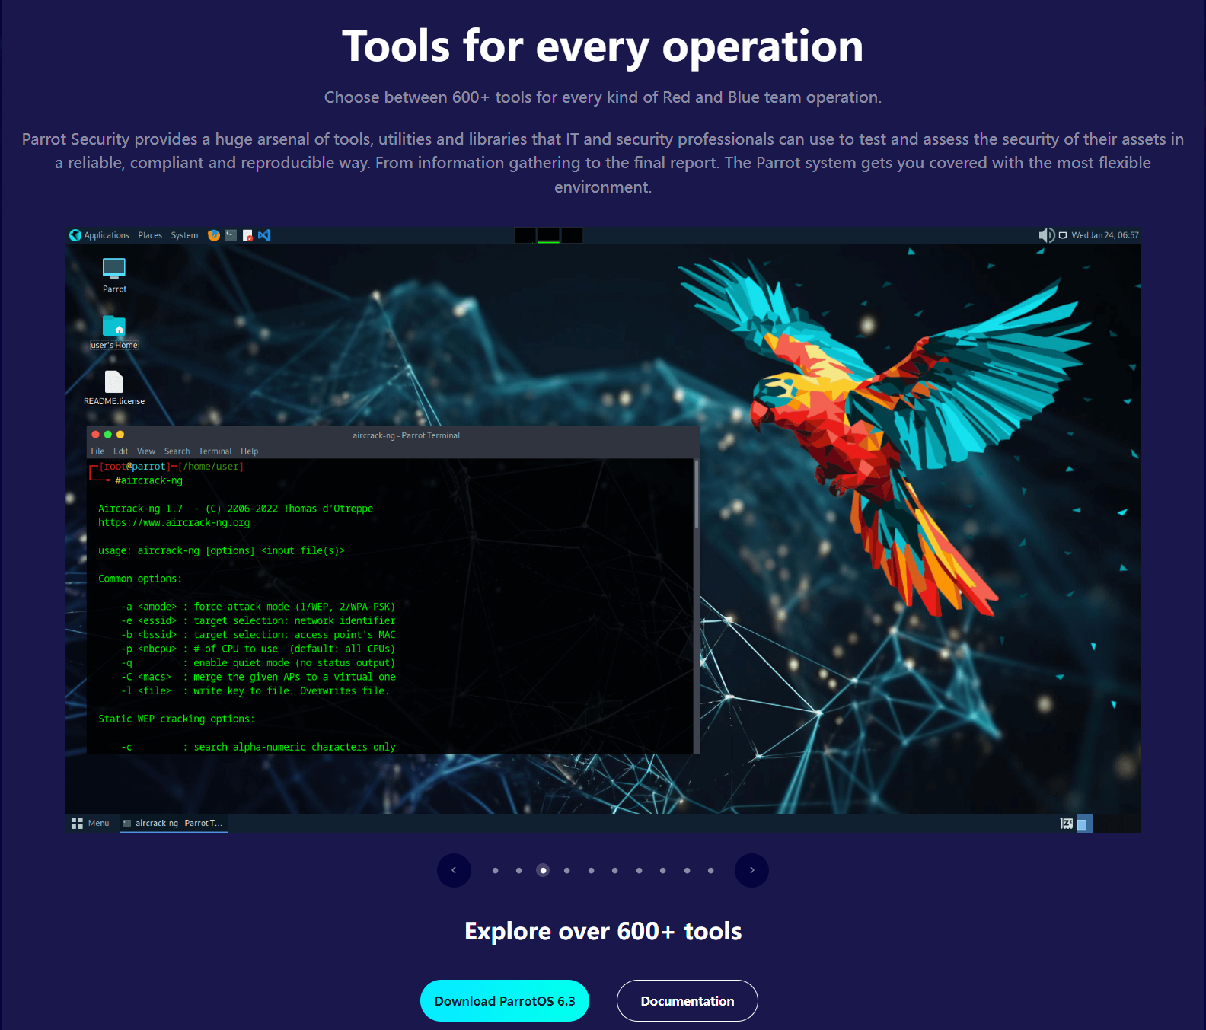
Task: Advance to the next carousel slide
Action: [x=751, y=870]
